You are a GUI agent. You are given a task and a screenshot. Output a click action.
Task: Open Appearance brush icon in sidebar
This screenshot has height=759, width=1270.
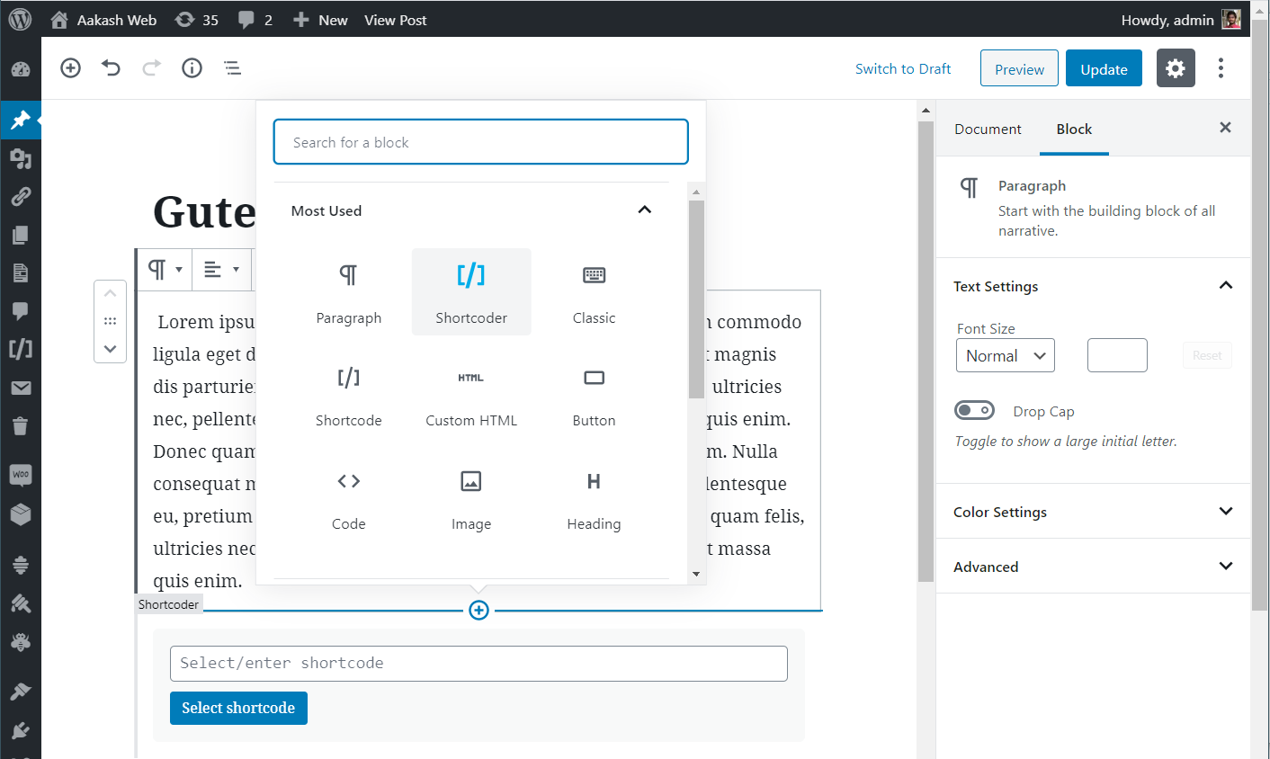coord(21,691)
